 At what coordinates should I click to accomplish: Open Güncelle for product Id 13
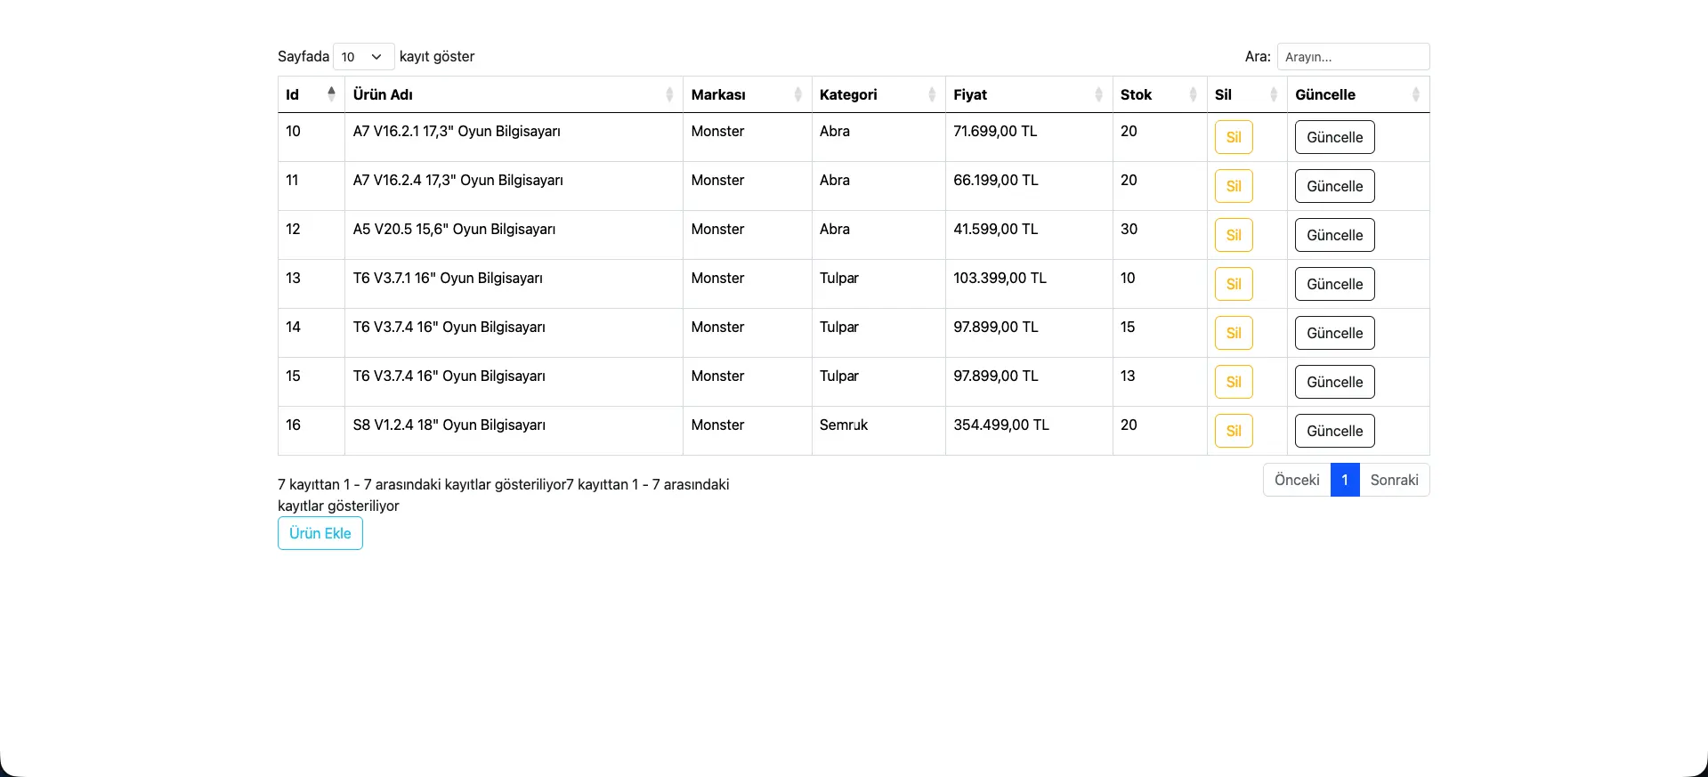1334,284
